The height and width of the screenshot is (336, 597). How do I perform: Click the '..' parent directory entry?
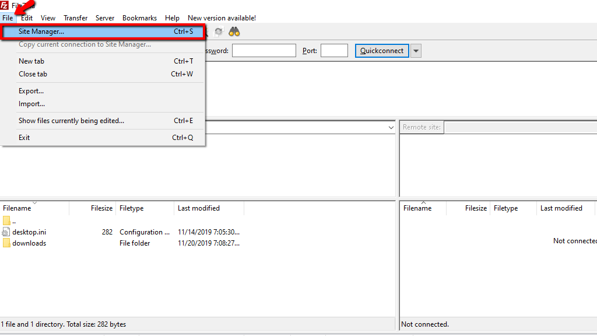(14, 221)
